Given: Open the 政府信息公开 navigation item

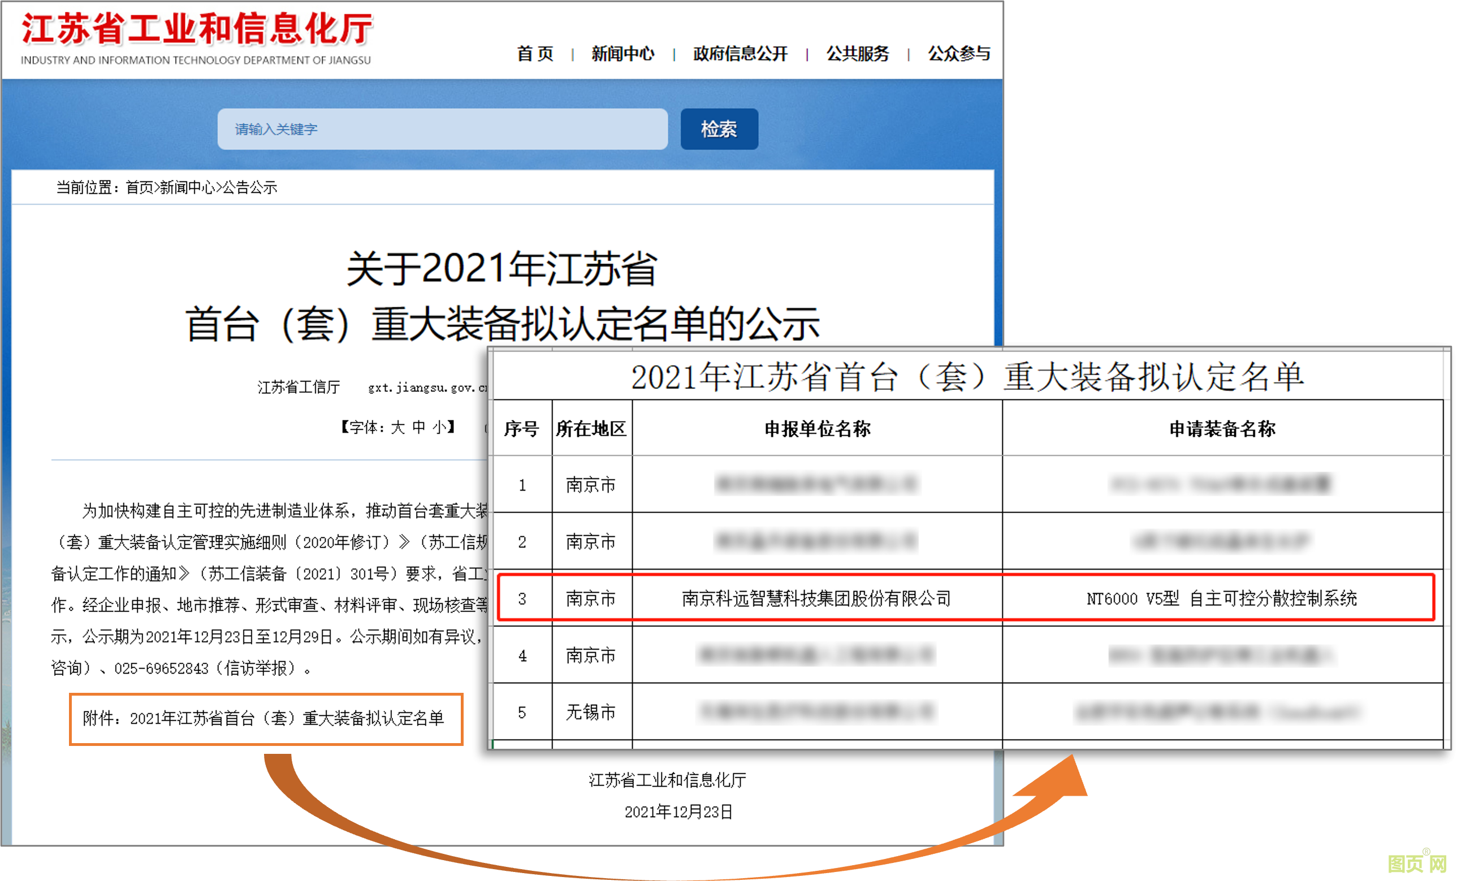Looking at the screenshot, I should [740, 54].
